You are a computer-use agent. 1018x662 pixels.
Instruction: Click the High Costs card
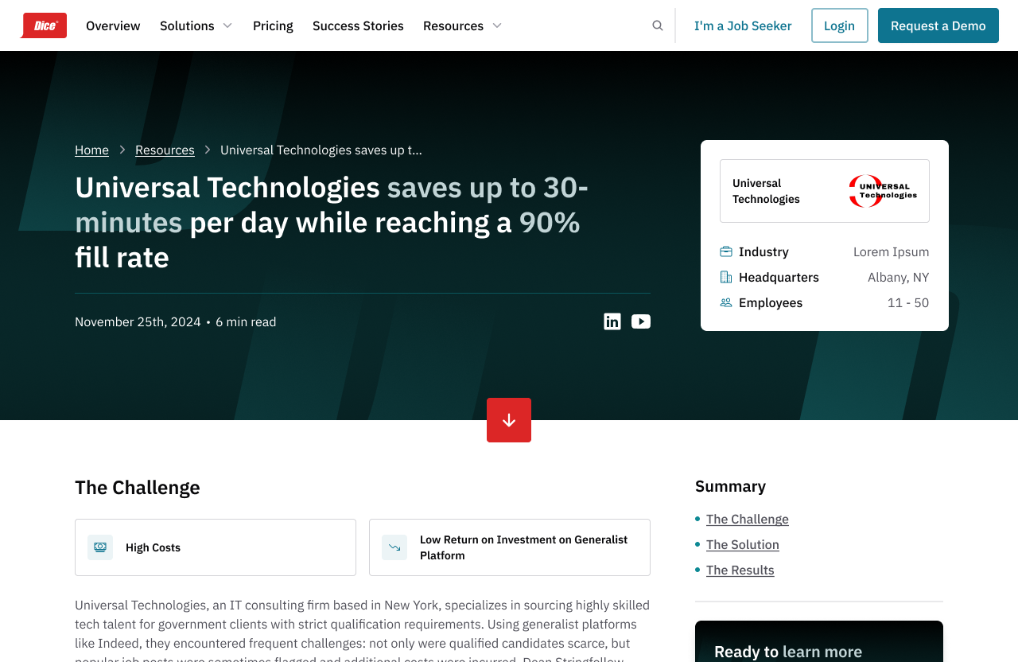[216, 547]
